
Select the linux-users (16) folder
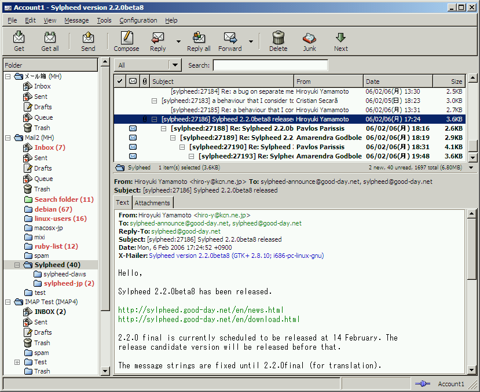[x=60, y=219]
